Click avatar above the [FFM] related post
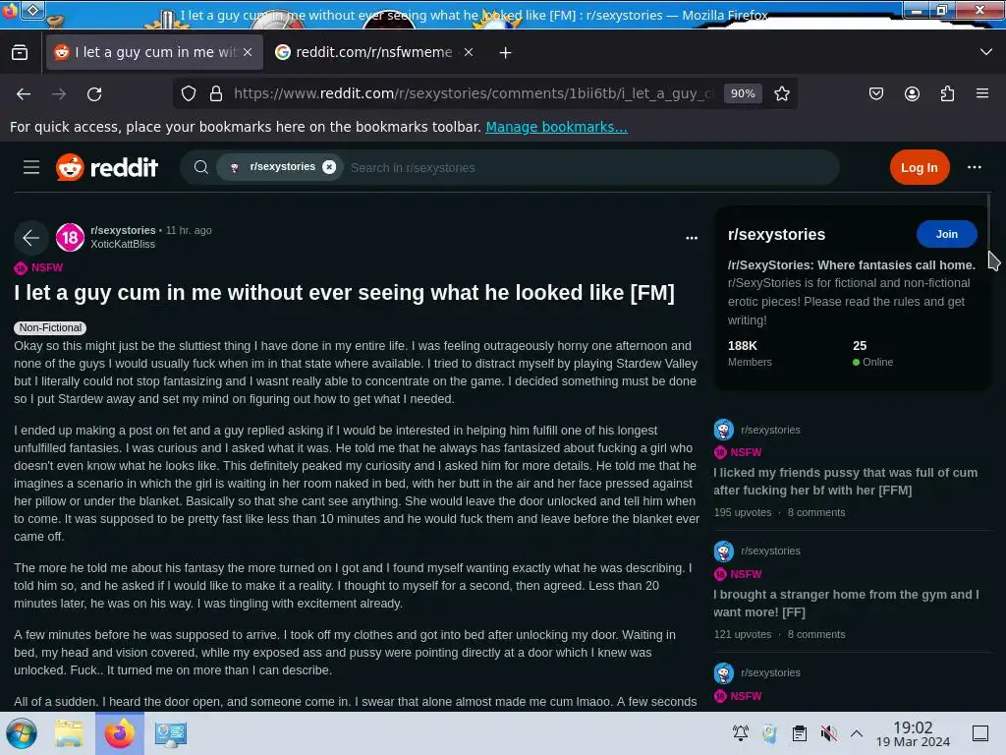 [724, 430]
